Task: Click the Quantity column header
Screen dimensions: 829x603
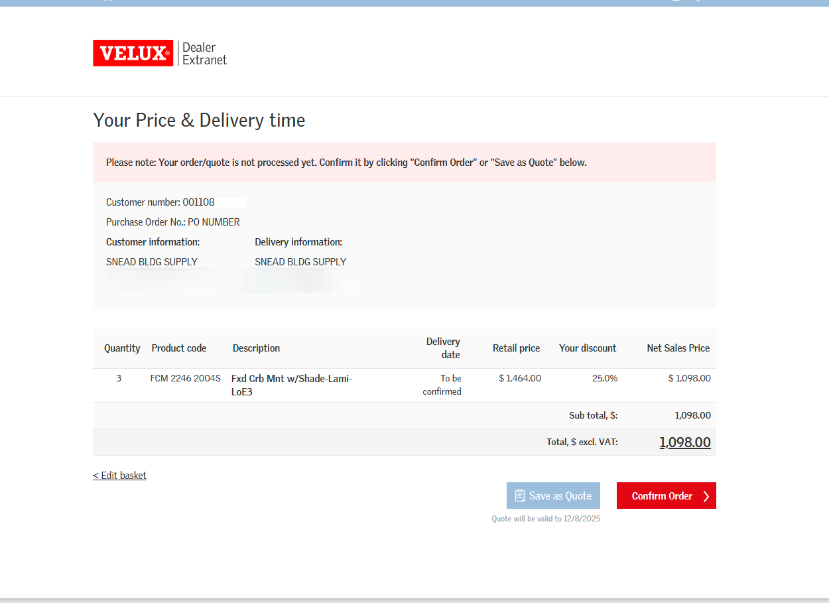Action: [122, 348]
